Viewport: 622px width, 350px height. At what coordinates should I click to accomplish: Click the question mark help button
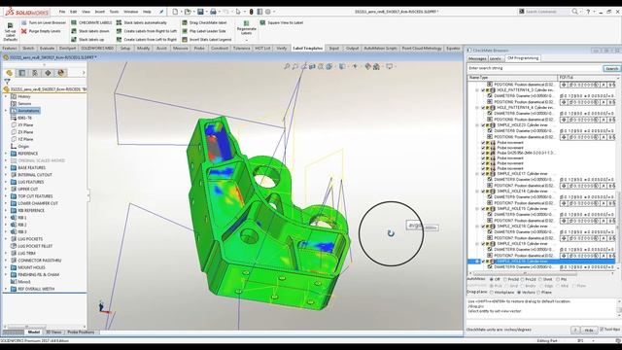575,330
